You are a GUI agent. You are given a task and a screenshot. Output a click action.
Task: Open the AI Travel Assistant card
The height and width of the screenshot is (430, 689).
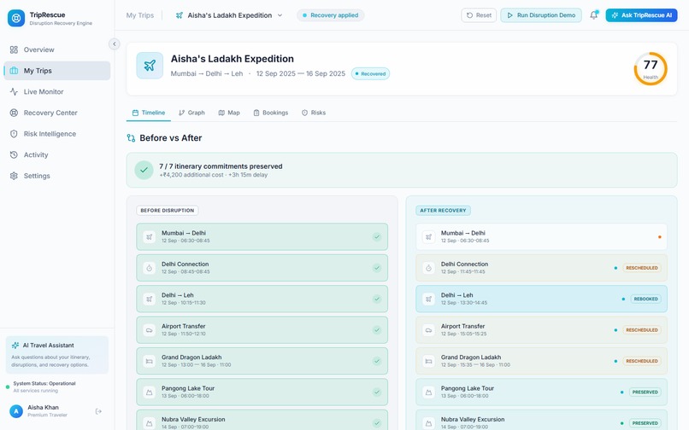point(56,355)
